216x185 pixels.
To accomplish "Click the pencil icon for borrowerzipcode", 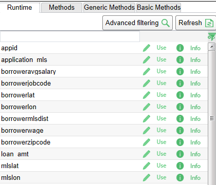I will tap(147, 142).
